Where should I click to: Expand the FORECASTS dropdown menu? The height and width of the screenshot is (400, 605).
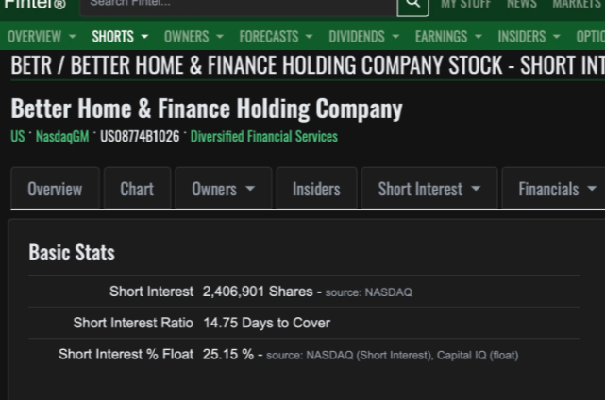coord(276,37)
